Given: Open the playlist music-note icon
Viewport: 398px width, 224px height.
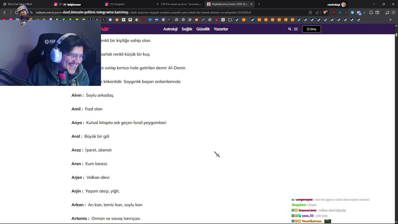Looking at the screenshot, I should point(387,12).
